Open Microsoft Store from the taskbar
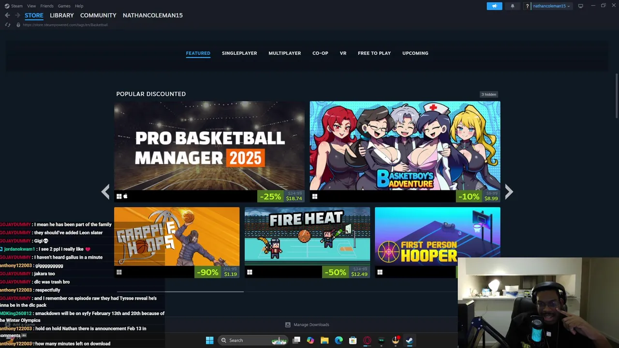The width and height of the screenshot is (619, 348). coord(353,340)
